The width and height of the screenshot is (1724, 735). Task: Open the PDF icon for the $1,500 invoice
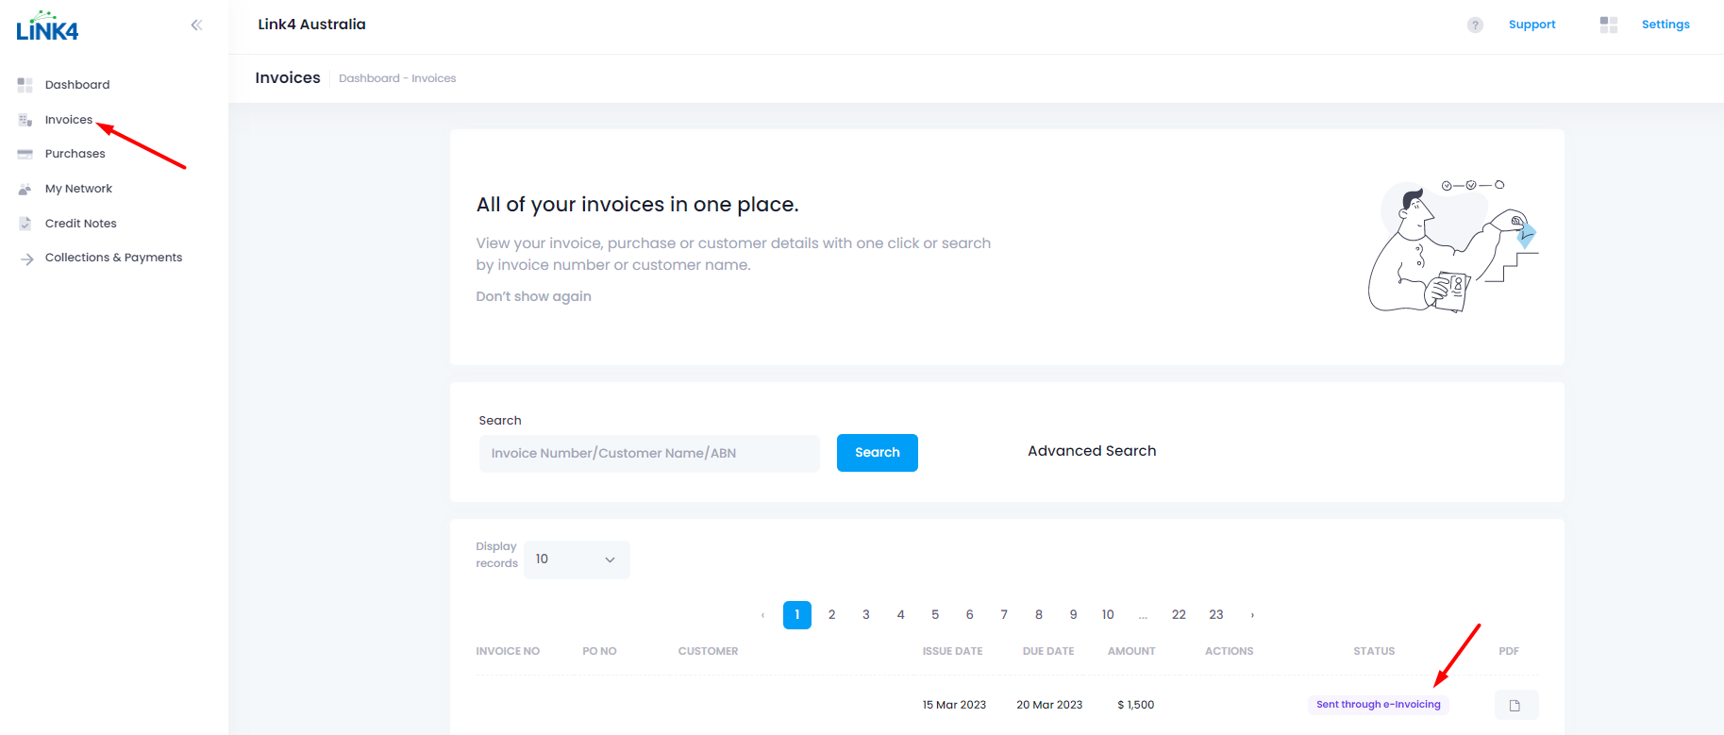pyautogui.click(x=1515, y=705)
